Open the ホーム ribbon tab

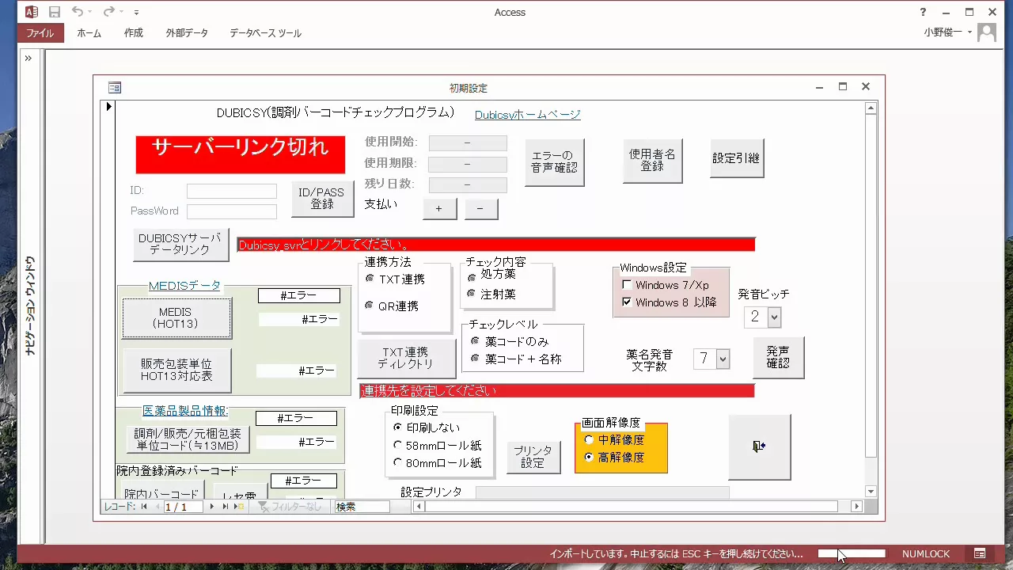click(x=89, y=33)
